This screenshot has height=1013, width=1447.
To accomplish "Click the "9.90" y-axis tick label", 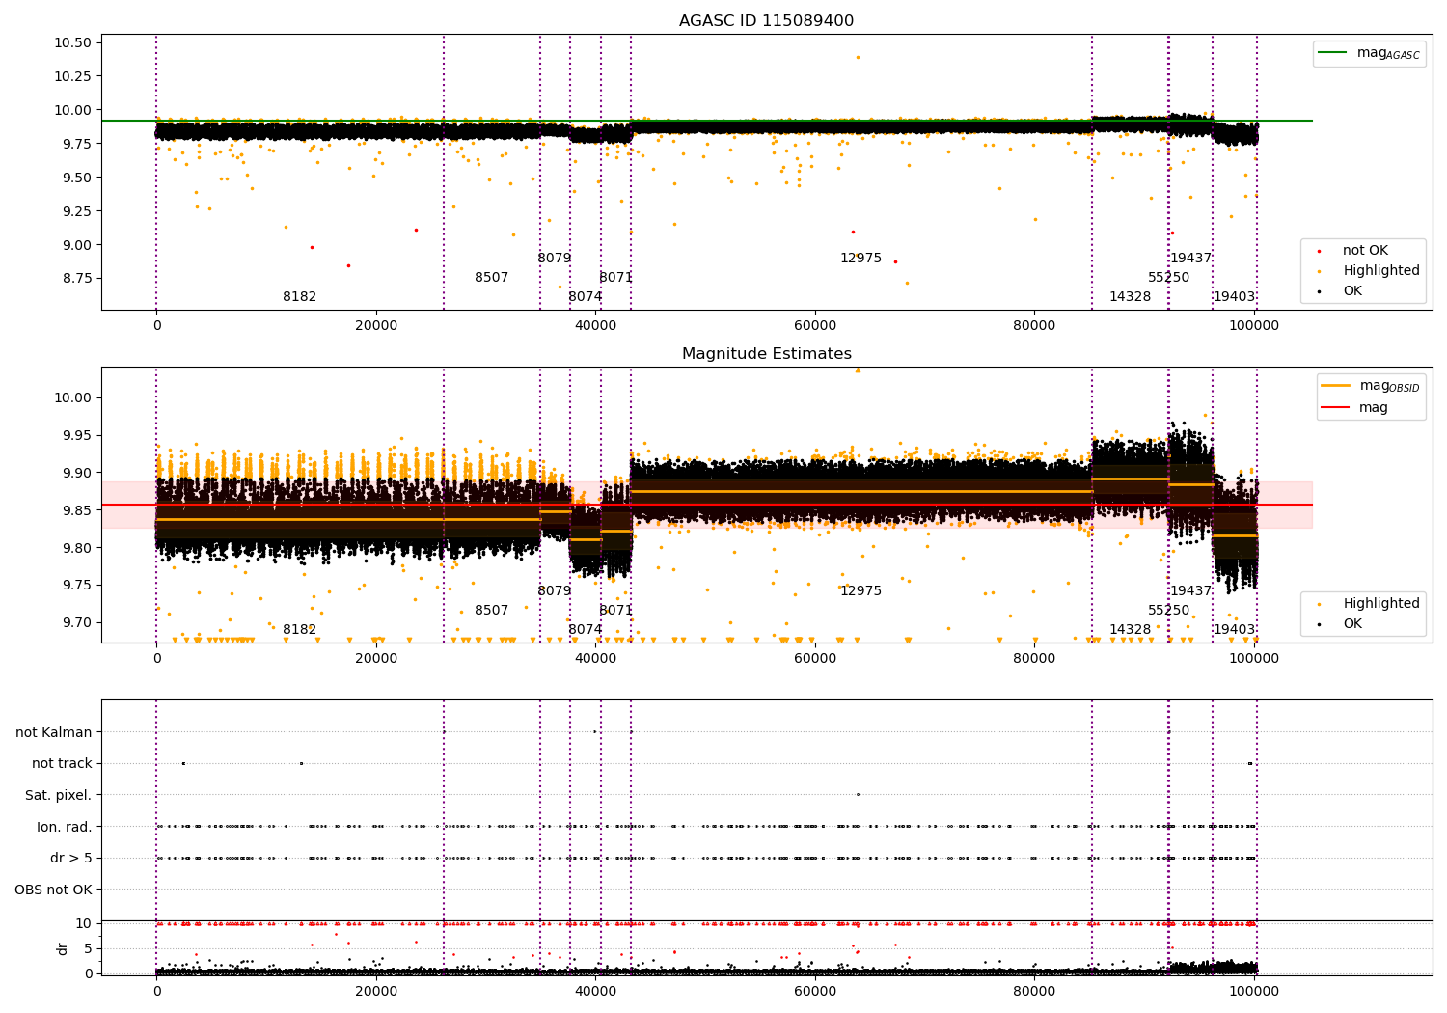I will pos(76,474).
